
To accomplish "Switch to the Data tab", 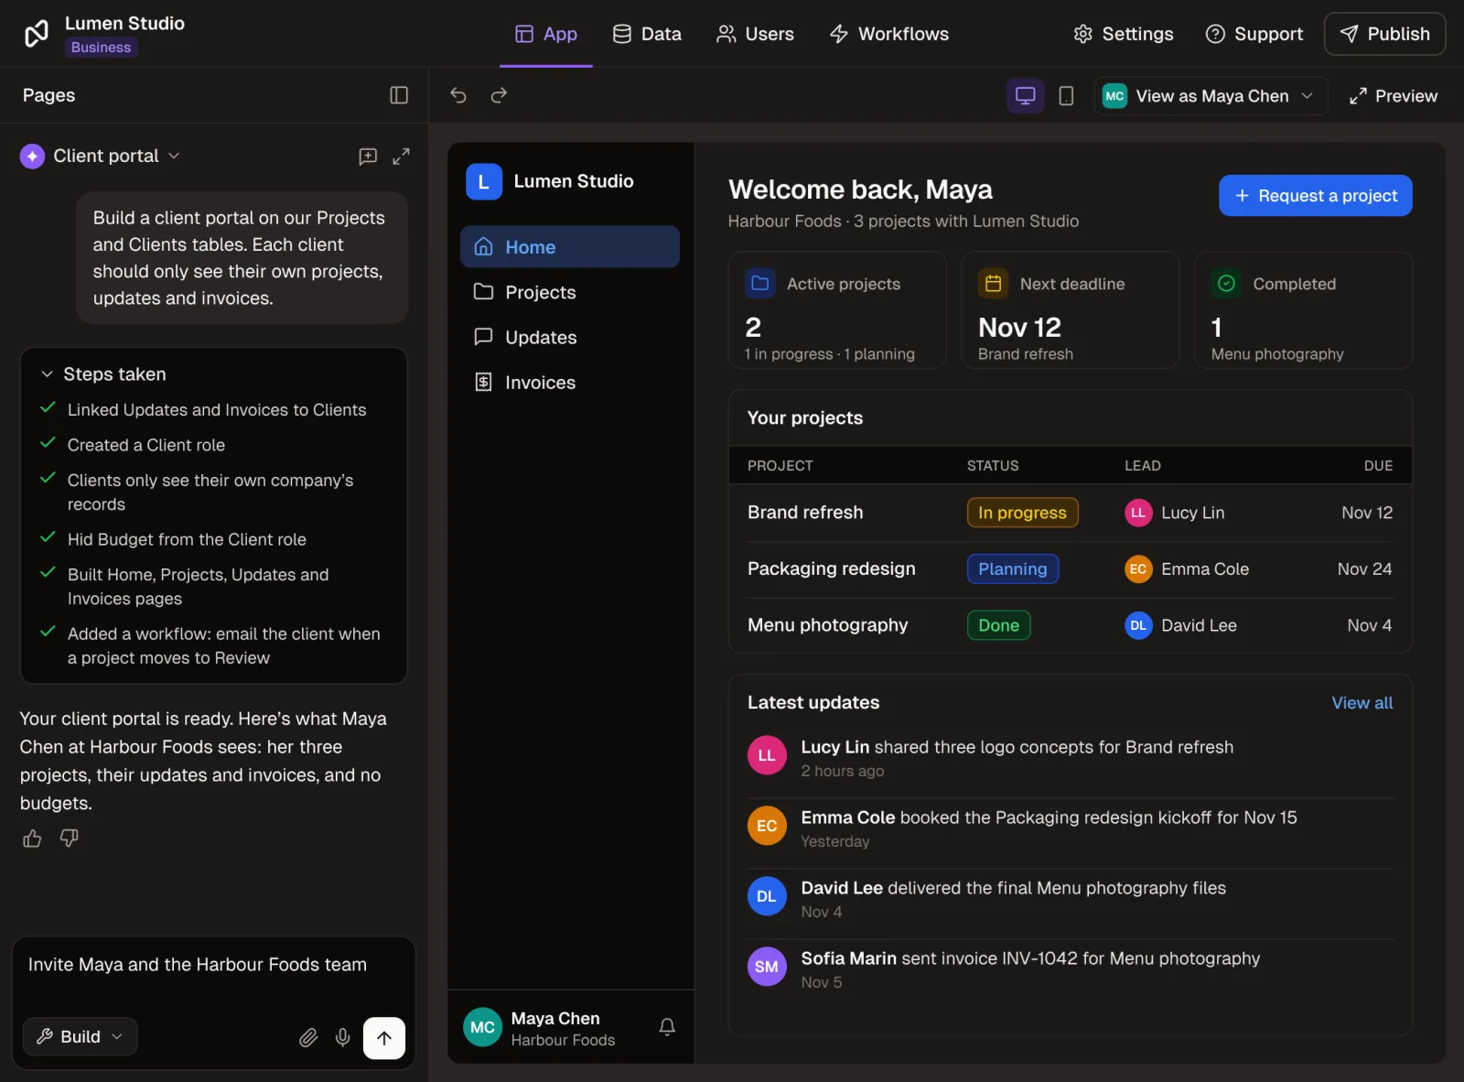I will click(x=647, y=34).
